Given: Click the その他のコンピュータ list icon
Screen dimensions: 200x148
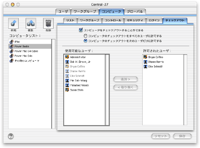Looking at the screenshot, I should point(11,60).
